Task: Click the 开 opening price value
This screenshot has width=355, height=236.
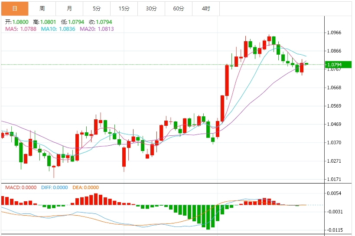Action: 20,22
